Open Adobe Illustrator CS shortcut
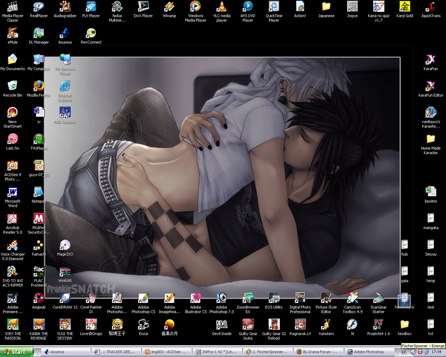The height and width of the screenshot is (357, 446). [x=195, y=303]
